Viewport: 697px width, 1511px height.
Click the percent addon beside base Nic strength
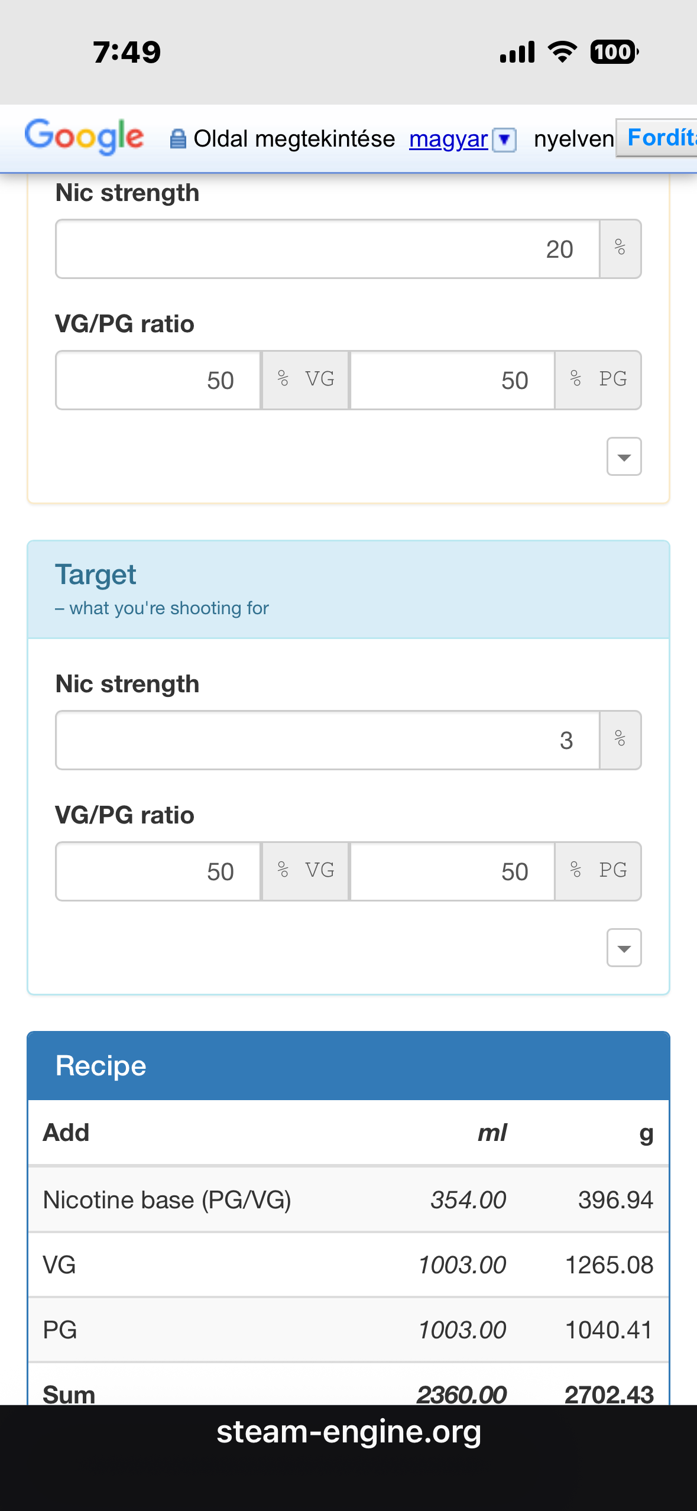pos(620,249)
